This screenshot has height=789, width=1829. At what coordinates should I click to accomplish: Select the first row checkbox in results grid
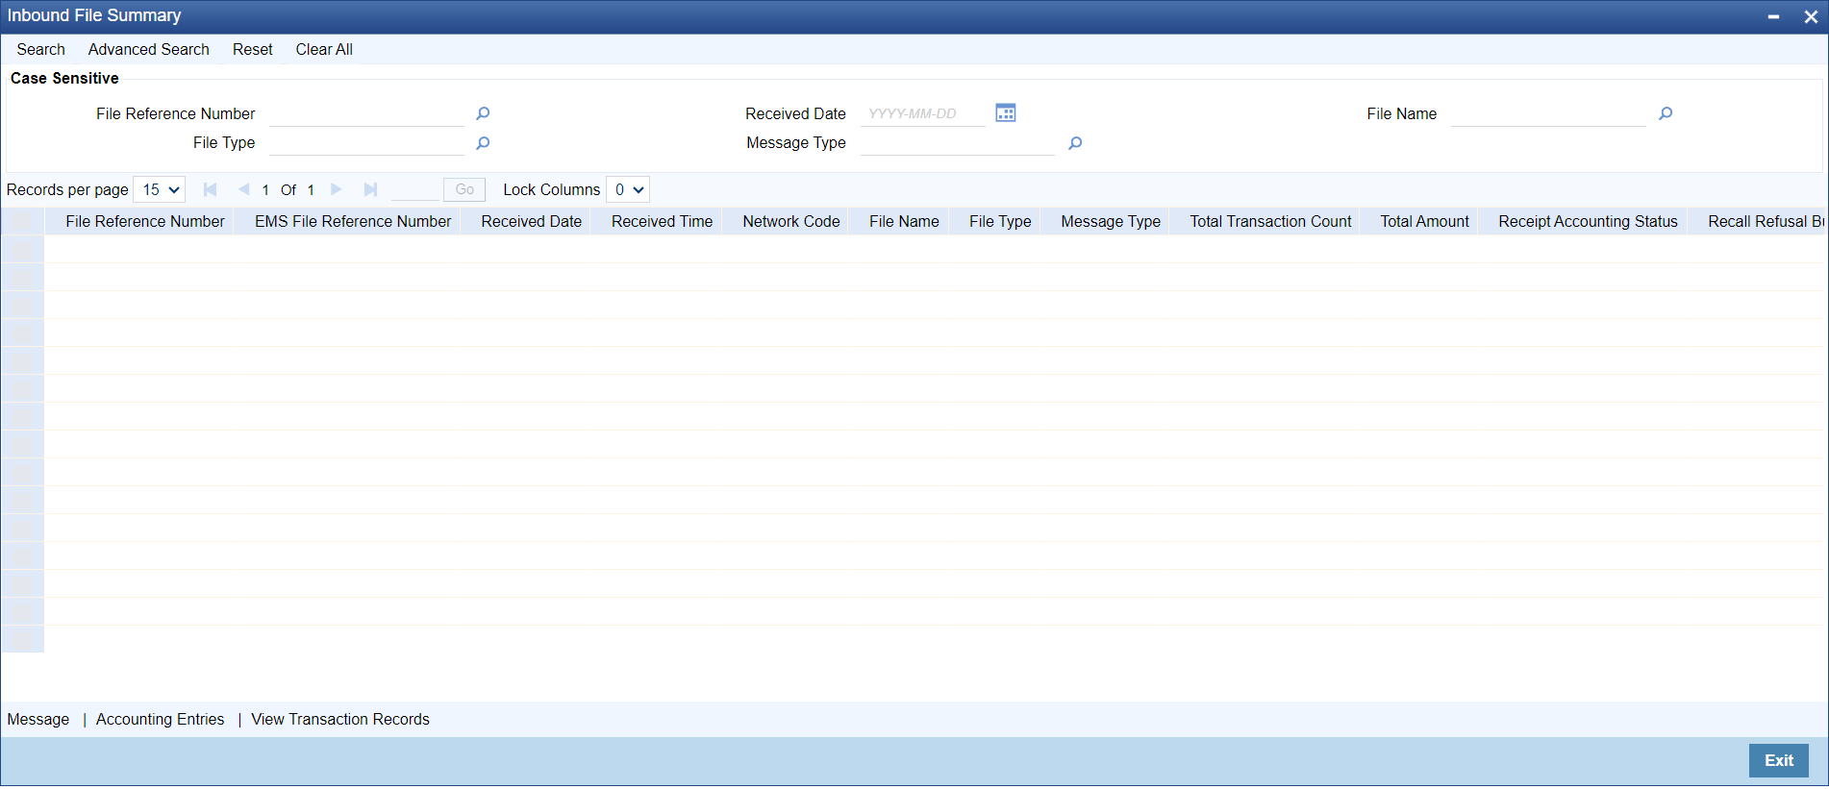(x=23, y=249)
